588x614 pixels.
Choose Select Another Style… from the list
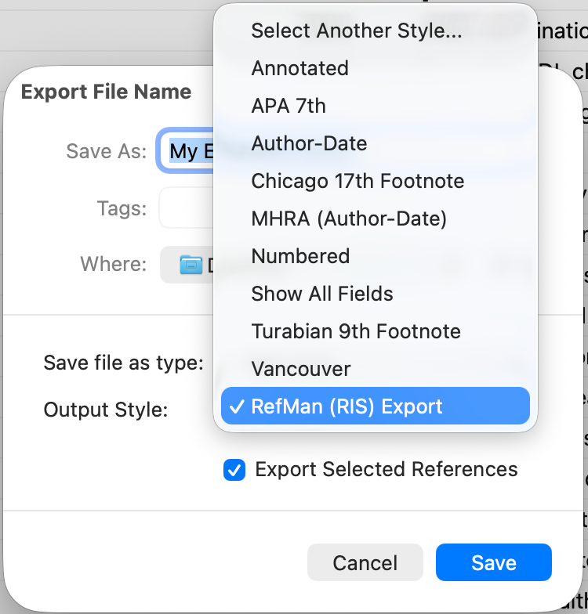click(356, 31)
